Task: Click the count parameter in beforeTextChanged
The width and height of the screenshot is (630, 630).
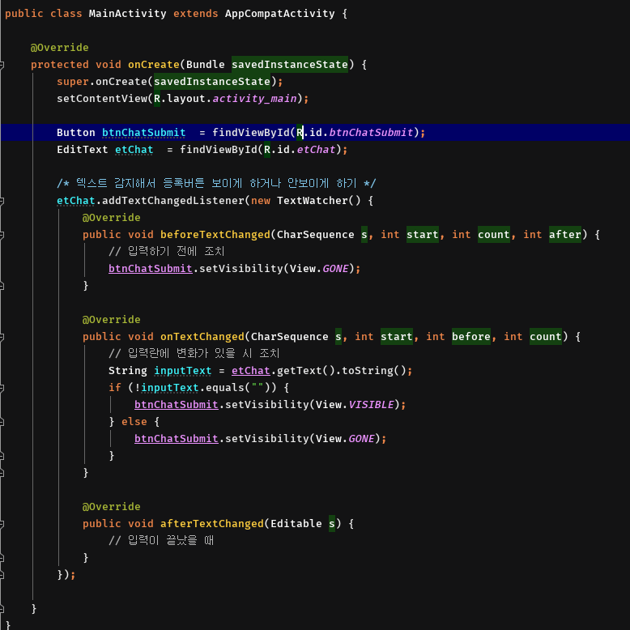Action: [494, 235]
